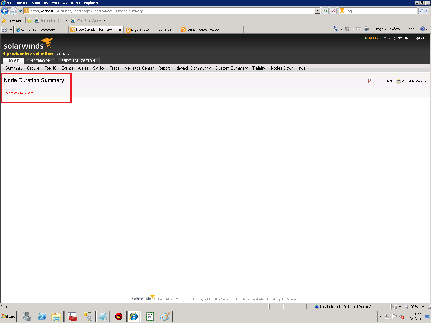The image size is (431, 323).
Task: Switch to SQL SELECT Statement tab
Action: pos(42,30)
